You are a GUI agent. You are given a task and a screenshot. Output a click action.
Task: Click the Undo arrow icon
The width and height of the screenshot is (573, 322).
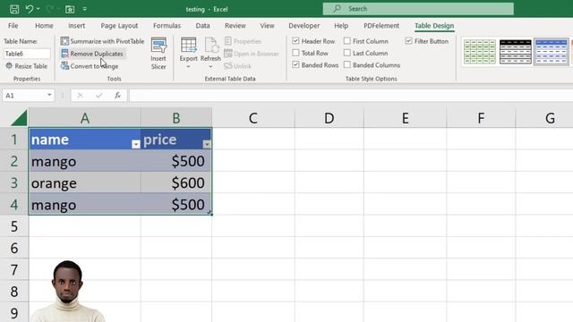pyautogui.click(x=30, y=9)
